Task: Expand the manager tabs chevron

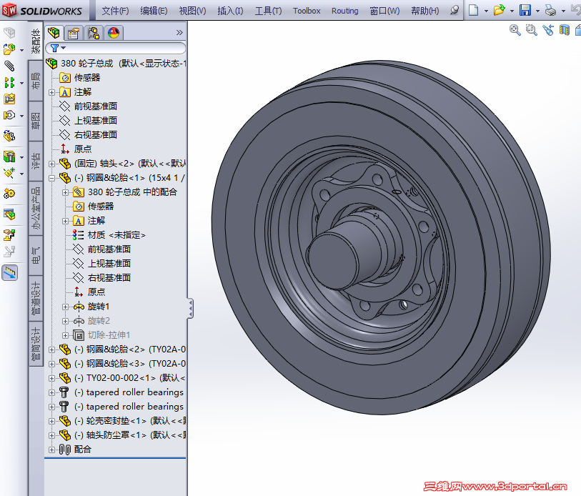Action: 179,33
